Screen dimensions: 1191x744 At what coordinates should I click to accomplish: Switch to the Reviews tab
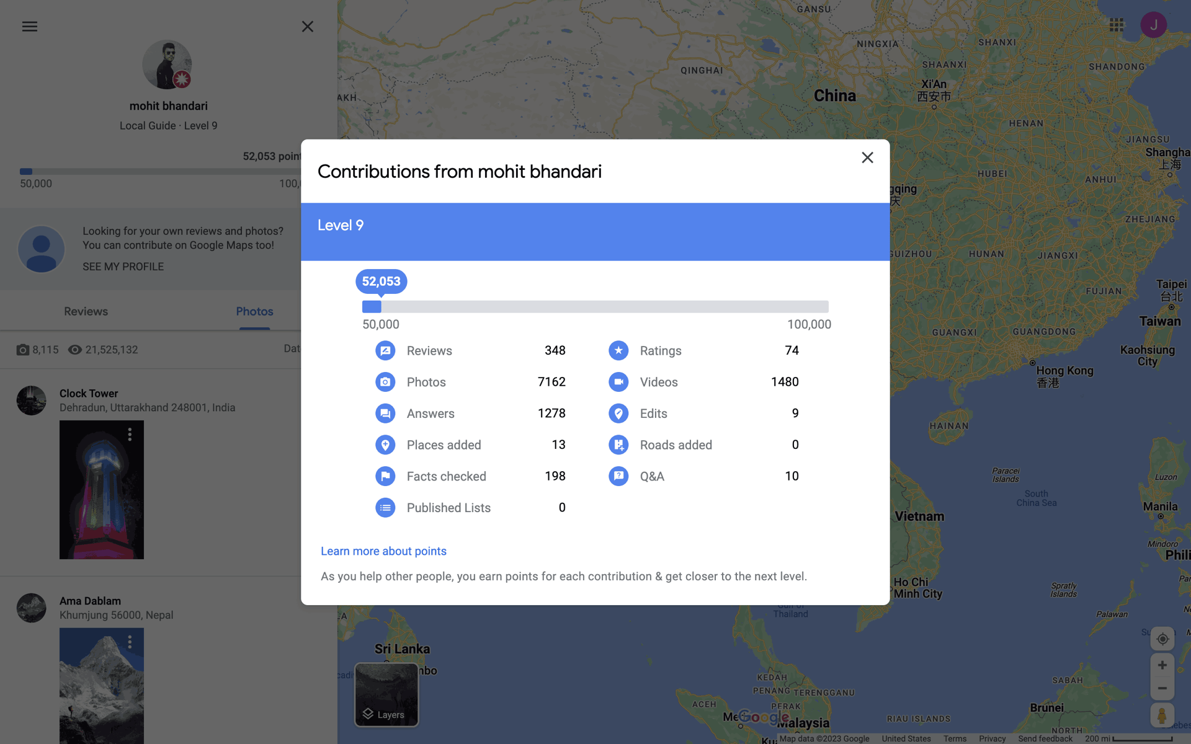pyautogui.click(x=86, y=311)
